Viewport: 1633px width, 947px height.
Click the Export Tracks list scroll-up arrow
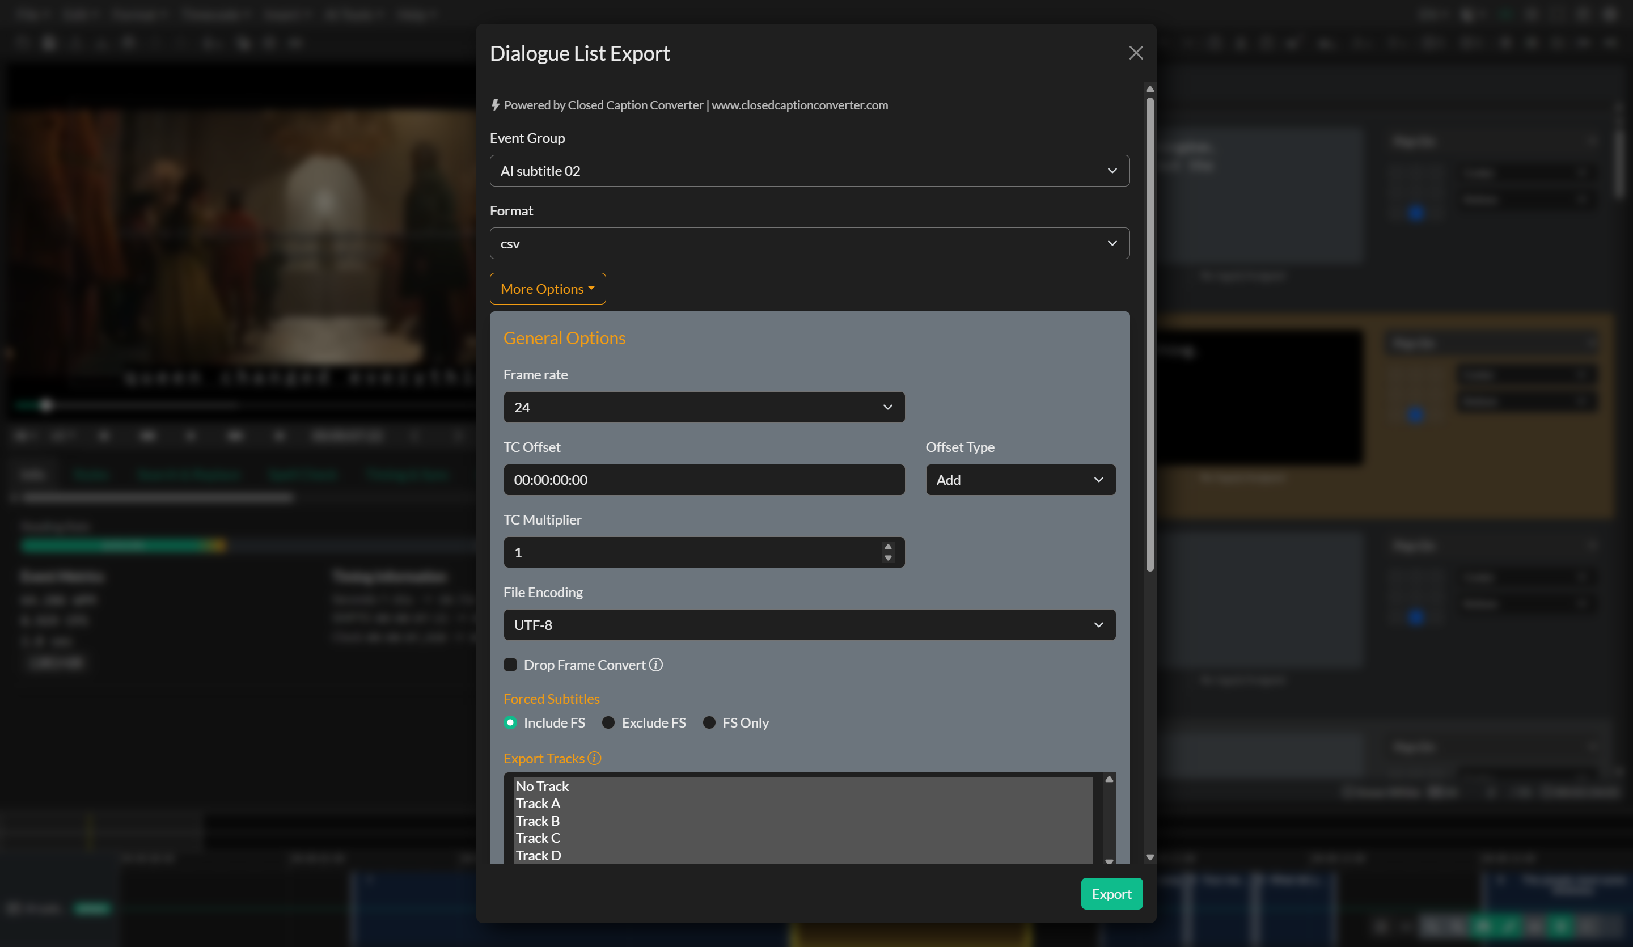(1109, 779)
